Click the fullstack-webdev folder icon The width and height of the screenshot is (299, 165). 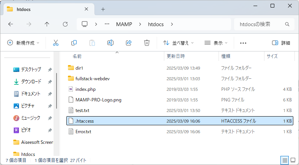(x=71, y=78)
